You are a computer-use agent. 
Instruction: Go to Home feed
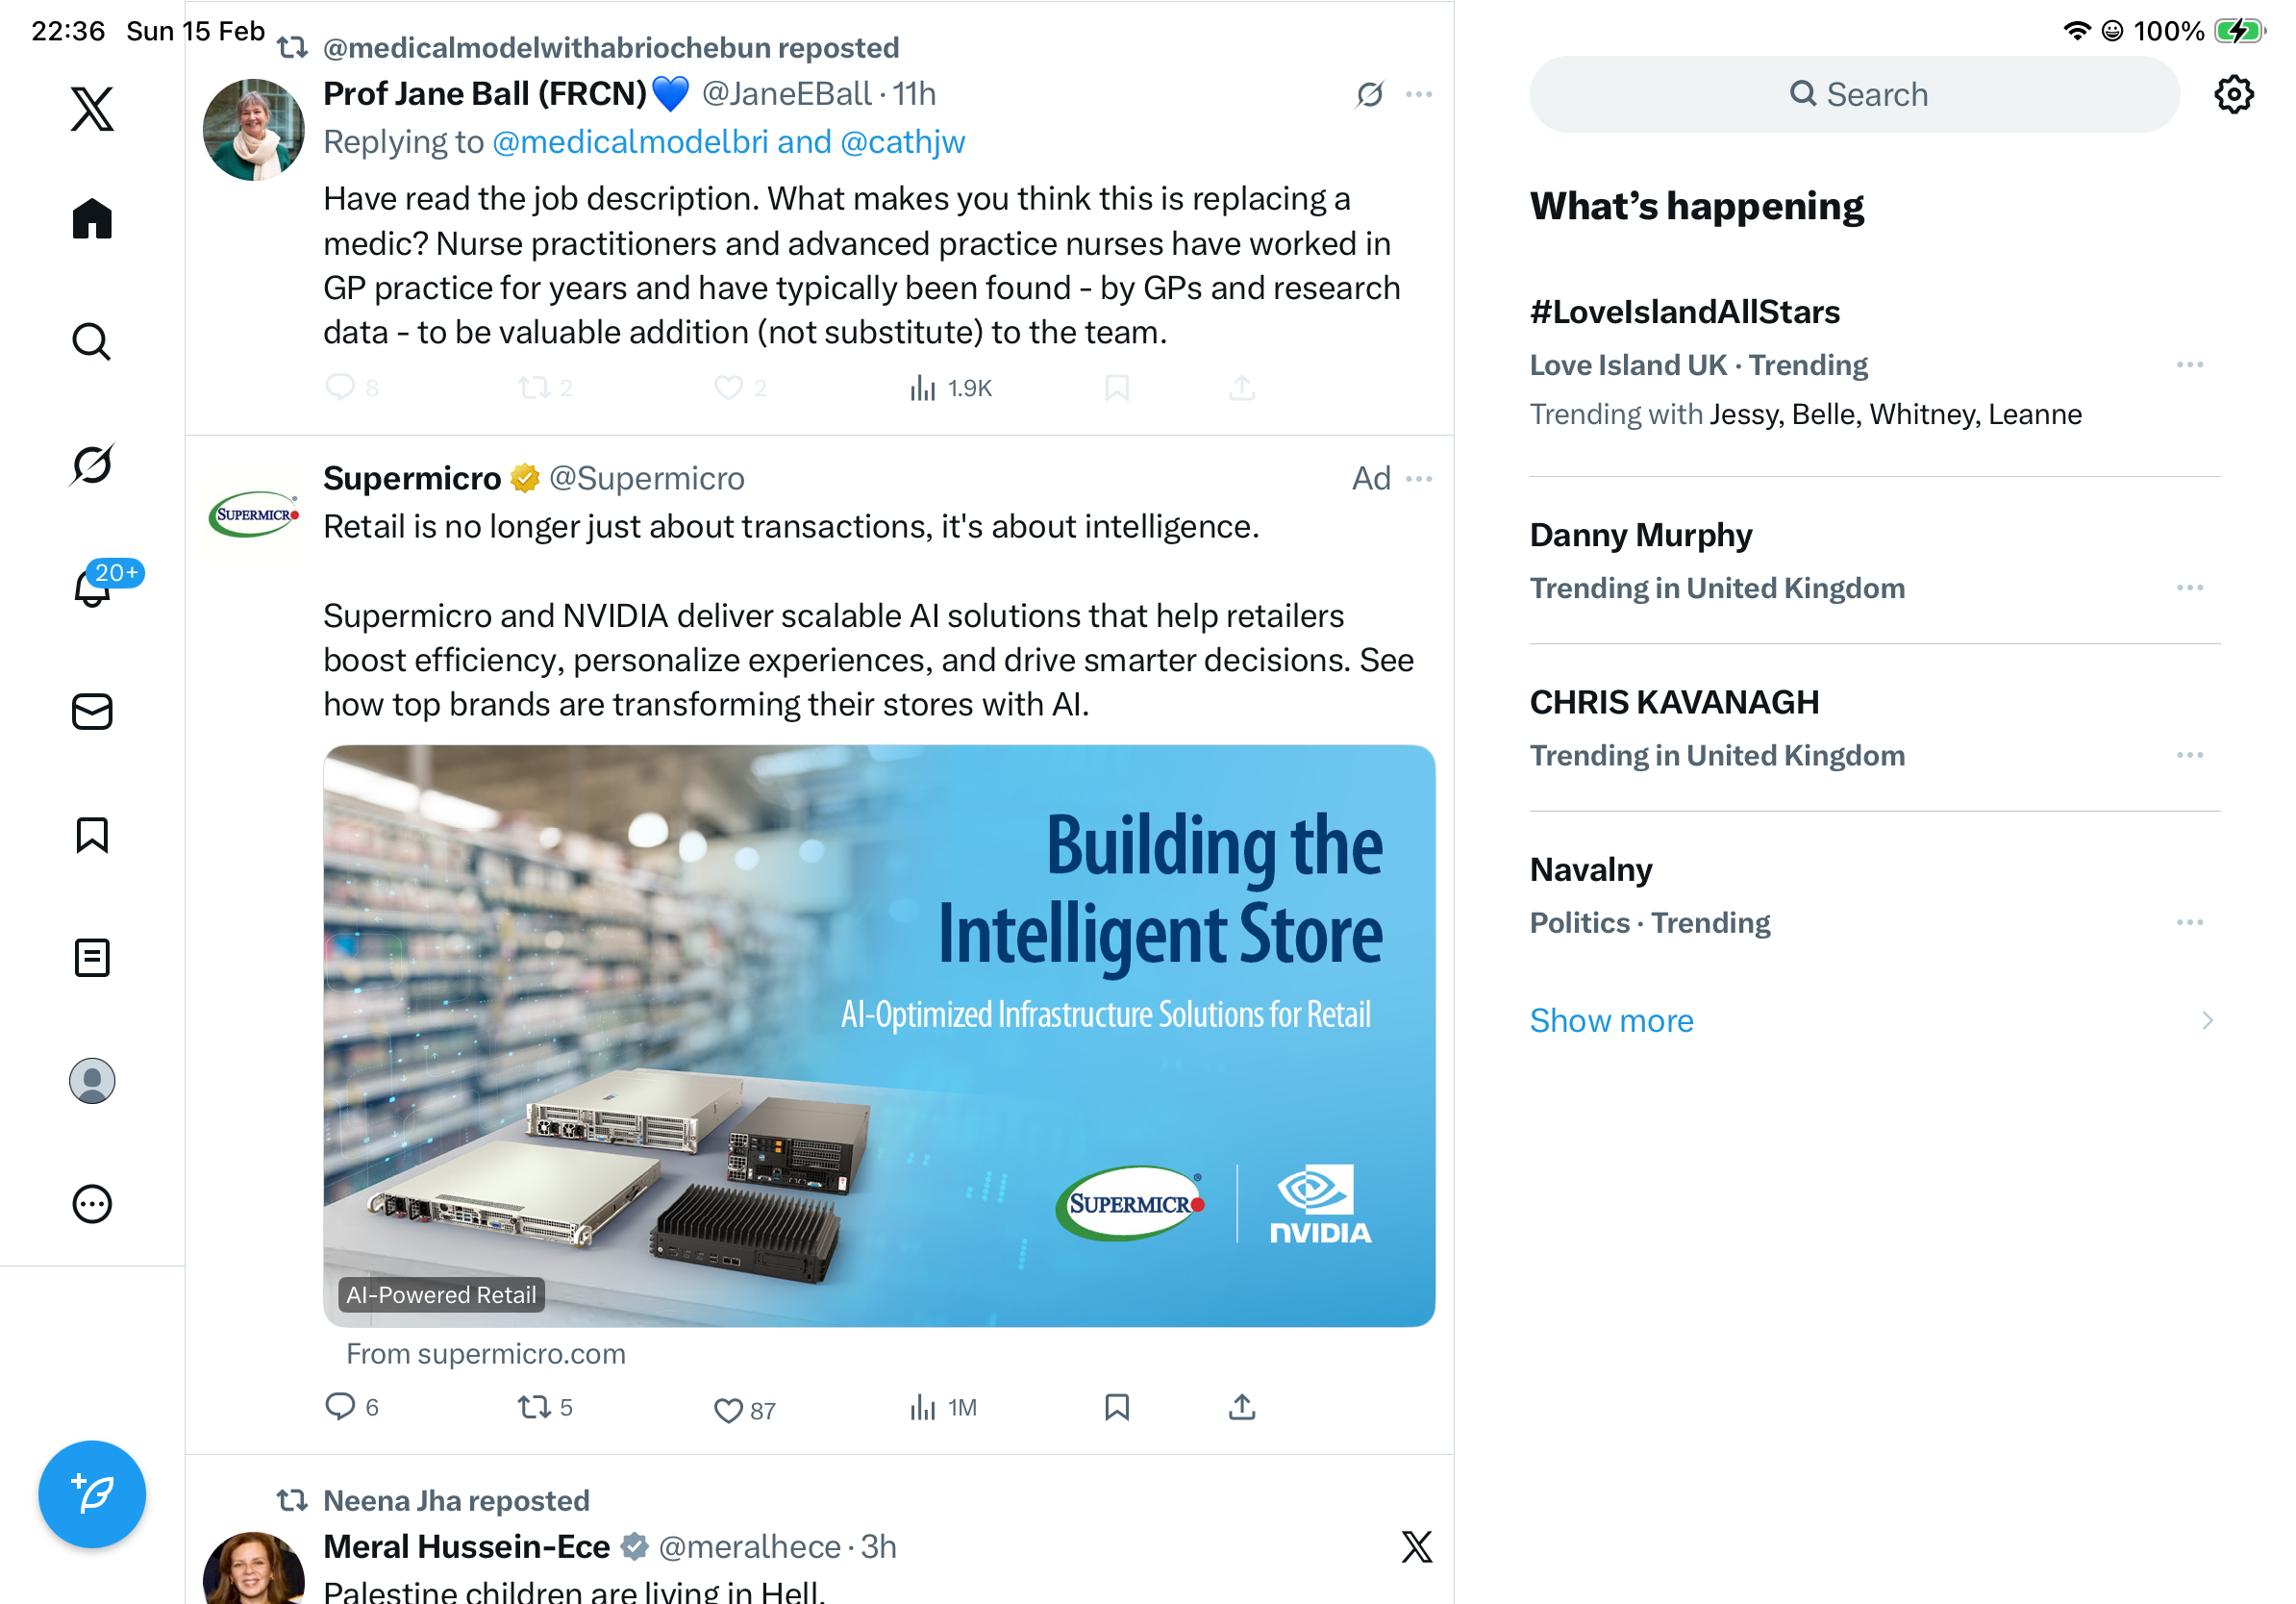click(92, 219)
